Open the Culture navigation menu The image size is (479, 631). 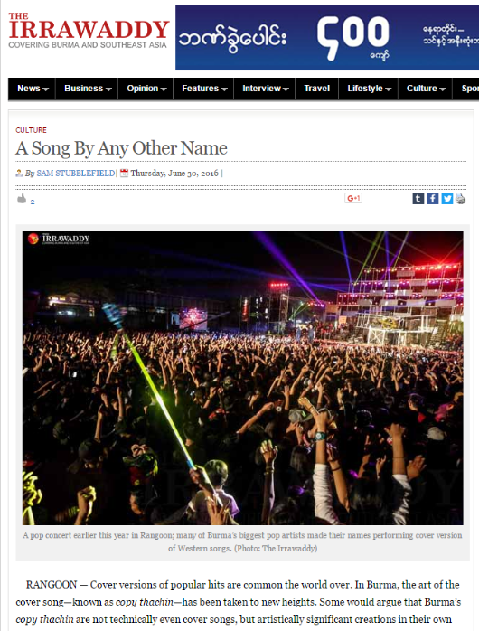(426, 89)
